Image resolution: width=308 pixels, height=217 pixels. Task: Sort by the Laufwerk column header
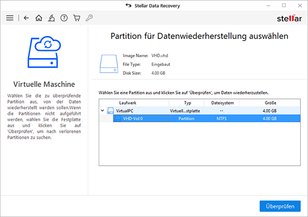pos(134,103)
